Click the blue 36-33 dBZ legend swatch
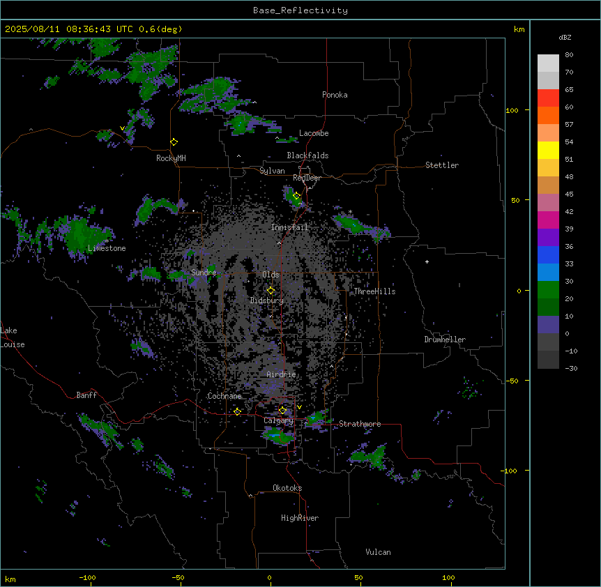The height and width of the screenshot is (587, 601). pyautogui.click(x=548, y=254)
